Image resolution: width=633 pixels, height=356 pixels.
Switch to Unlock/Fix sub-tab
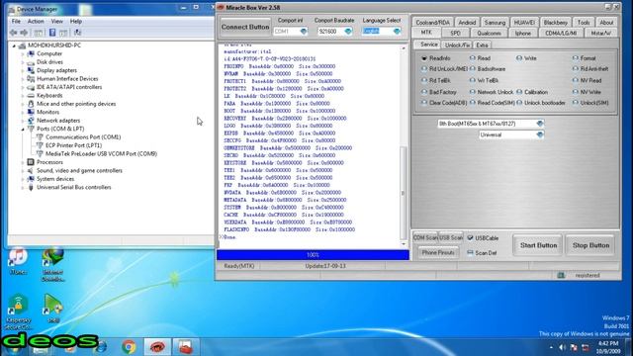point(457,45)
